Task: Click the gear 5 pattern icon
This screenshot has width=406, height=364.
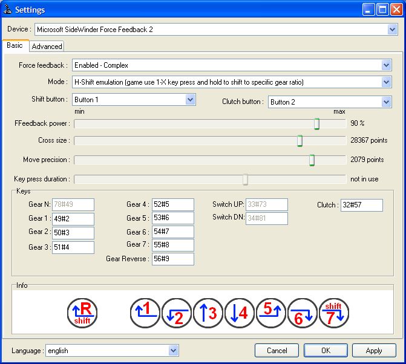Action: [x=271, y=313]
